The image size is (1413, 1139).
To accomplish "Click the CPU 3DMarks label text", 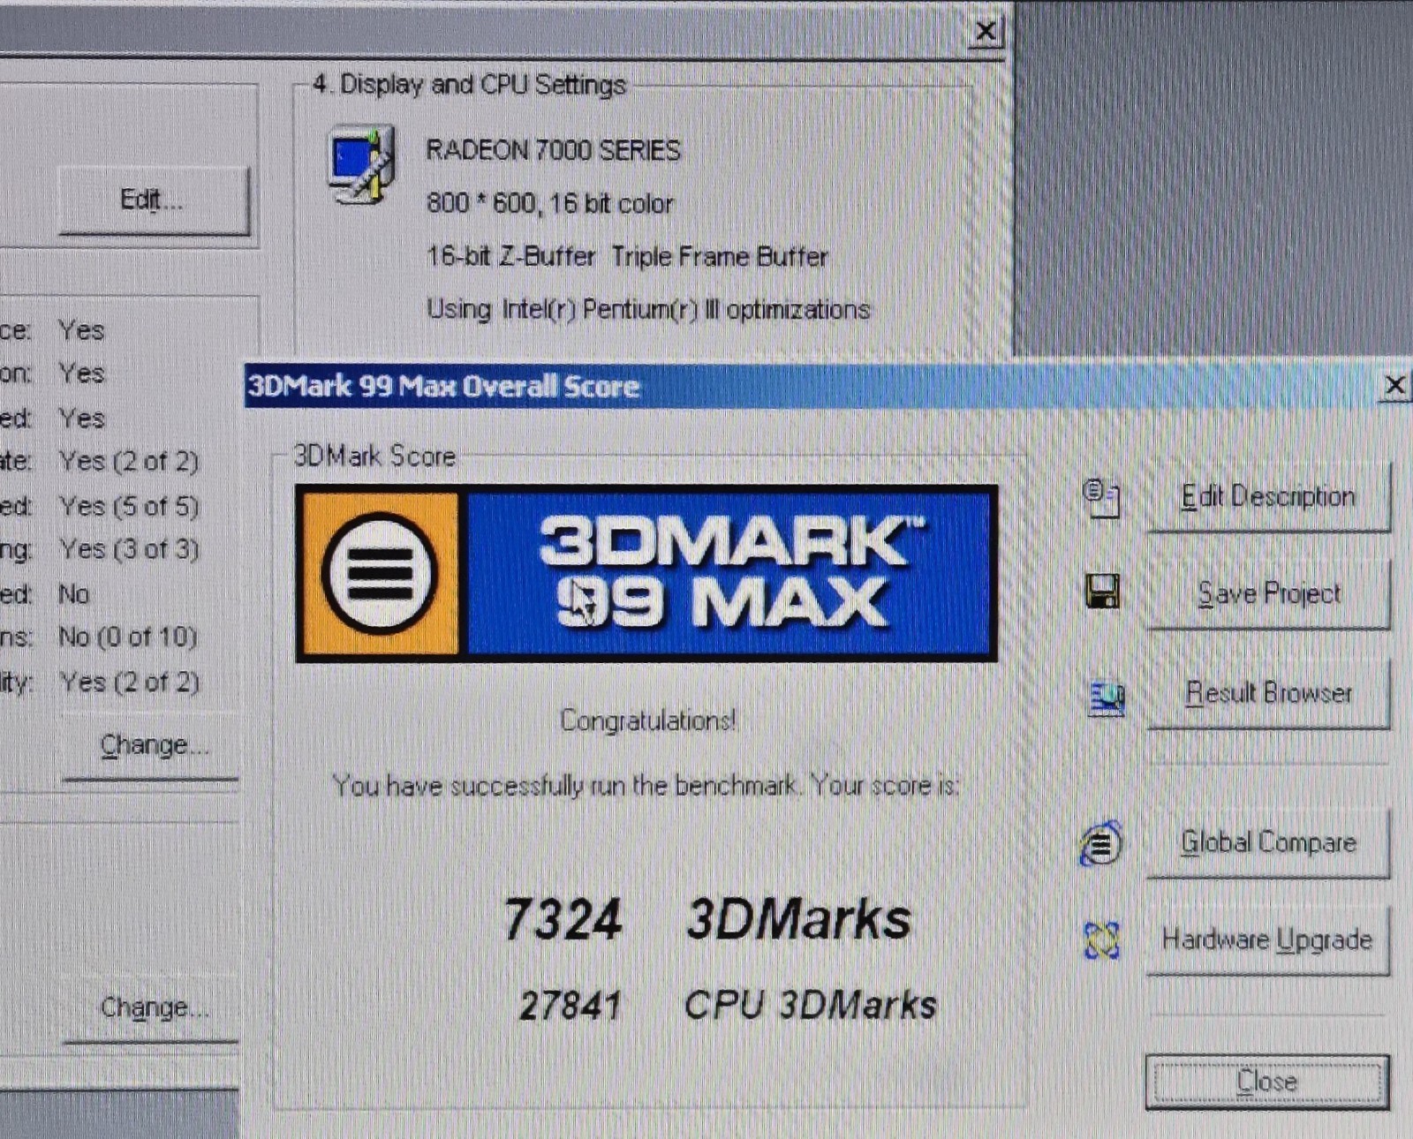I will coord(810,1006).
